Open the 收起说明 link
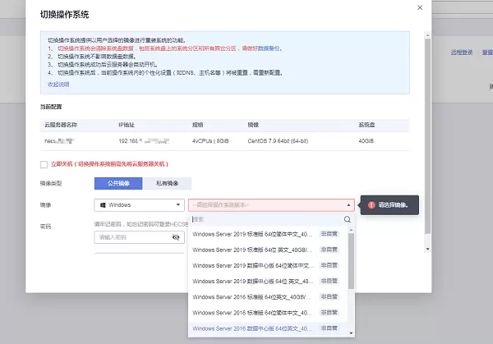The image size is (493, 344). [58, 85]
